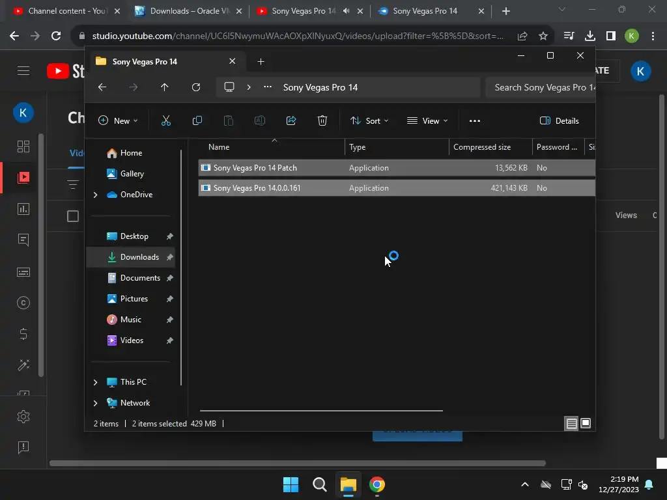Open the Music quick access folder
Viewport: 667px width, 500px height.
click(130, 319)
